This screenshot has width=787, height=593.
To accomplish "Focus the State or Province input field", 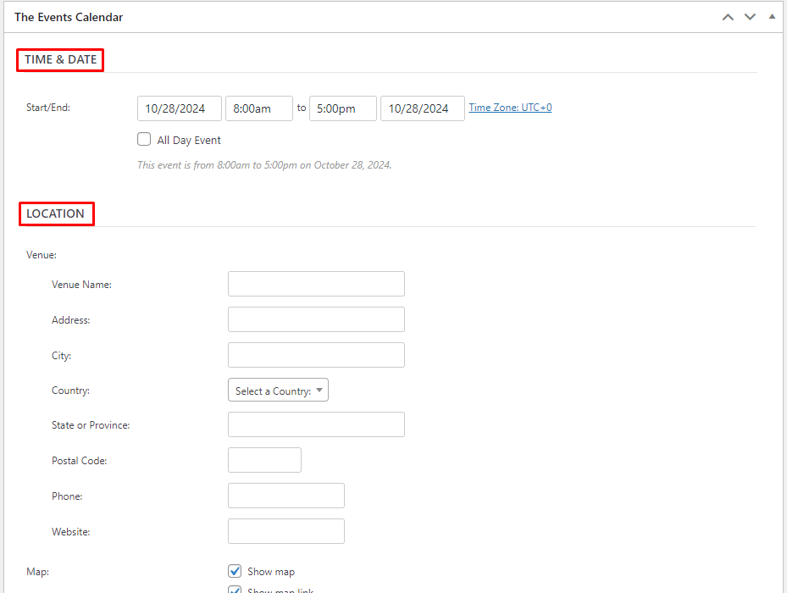I will [316, 424].
